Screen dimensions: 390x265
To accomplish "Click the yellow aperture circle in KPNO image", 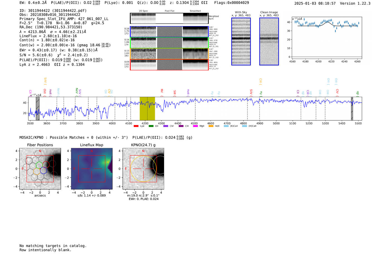I will click(143, 169).
